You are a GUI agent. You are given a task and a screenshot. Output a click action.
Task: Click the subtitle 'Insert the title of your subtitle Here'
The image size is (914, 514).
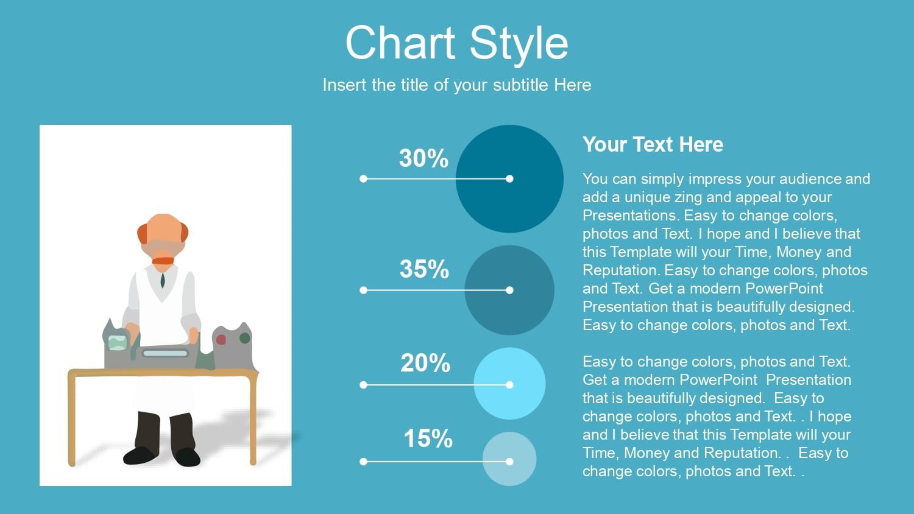[x=457, y=85]
